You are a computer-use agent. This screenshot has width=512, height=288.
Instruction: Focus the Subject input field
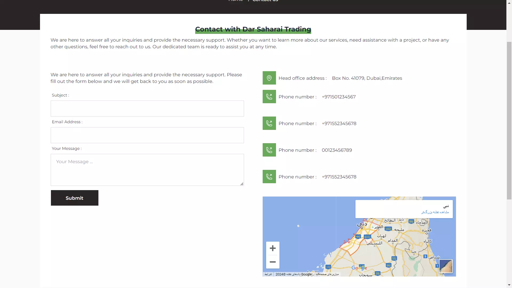[x=147, y=109]
